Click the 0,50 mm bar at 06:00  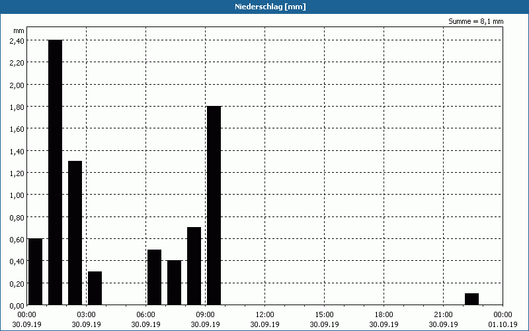pyautogui.click(x=155, y=277)
